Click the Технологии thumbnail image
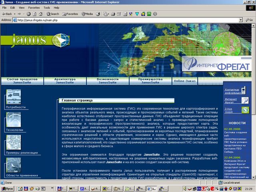This screenshot has width=256, height=192. [14, 120]
